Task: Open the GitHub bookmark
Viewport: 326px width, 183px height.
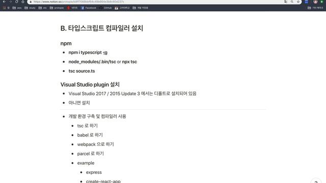Action: click(x=106, y=8)
